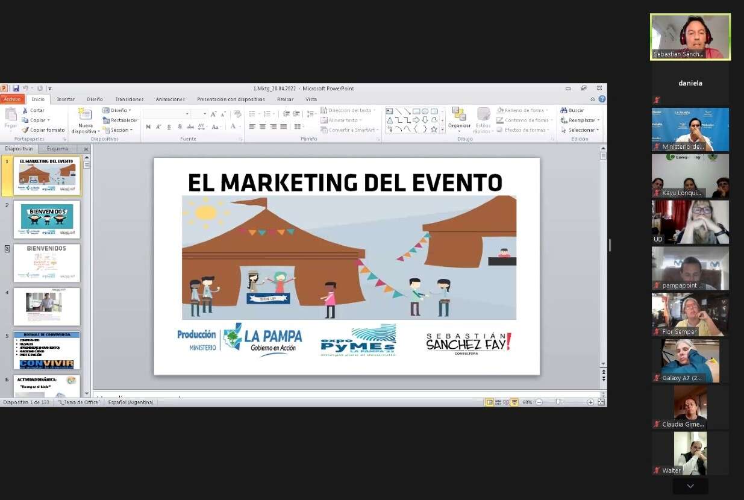Click the Save icon in quick access toolbar
Viewport: 744px width, 500px height.
16,89
